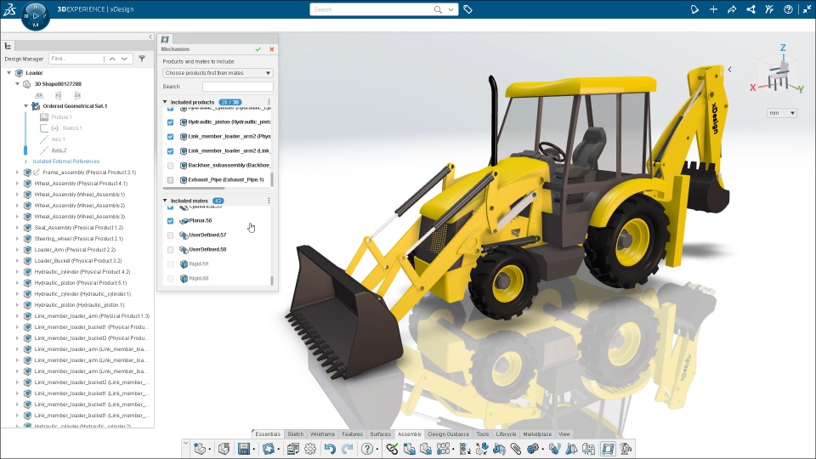This screenshot has width=816, height=459.
Task: Click the filter funnel icon in Design Manager
Action: click(142, 59)
